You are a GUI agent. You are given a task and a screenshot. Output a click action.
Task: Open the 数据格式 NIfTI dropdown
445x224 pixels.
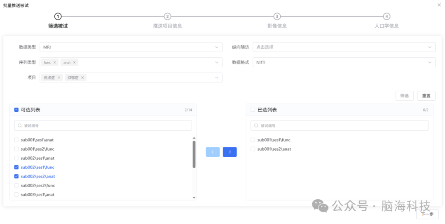pyautogui.click(x=344, y=63)
